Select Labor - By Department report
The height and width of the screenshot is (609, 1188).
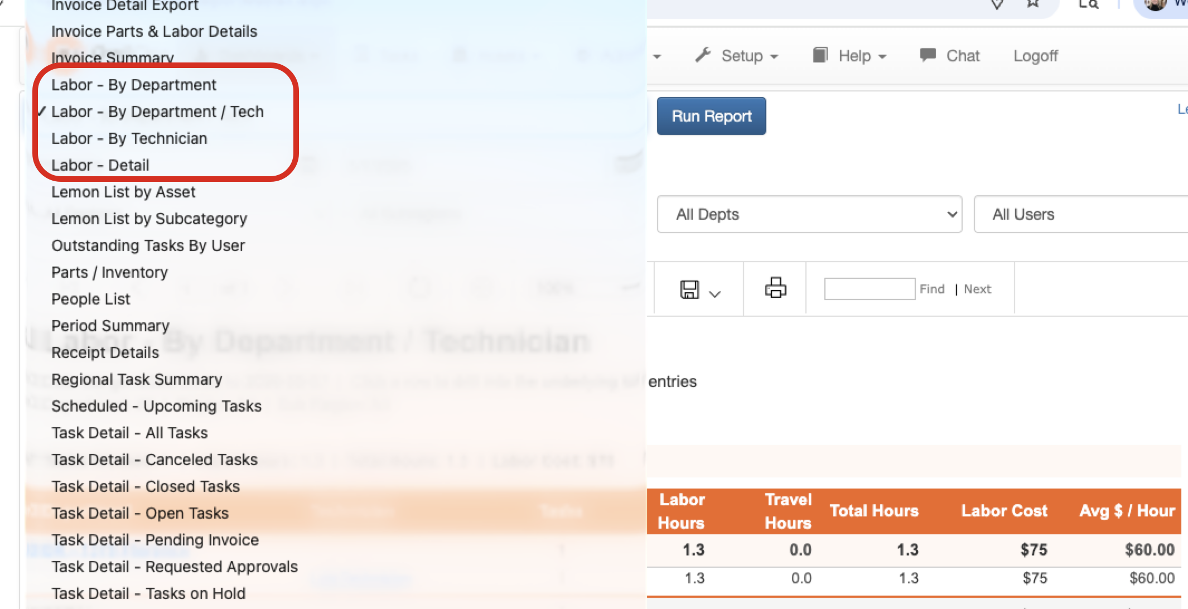coord(134,85)
